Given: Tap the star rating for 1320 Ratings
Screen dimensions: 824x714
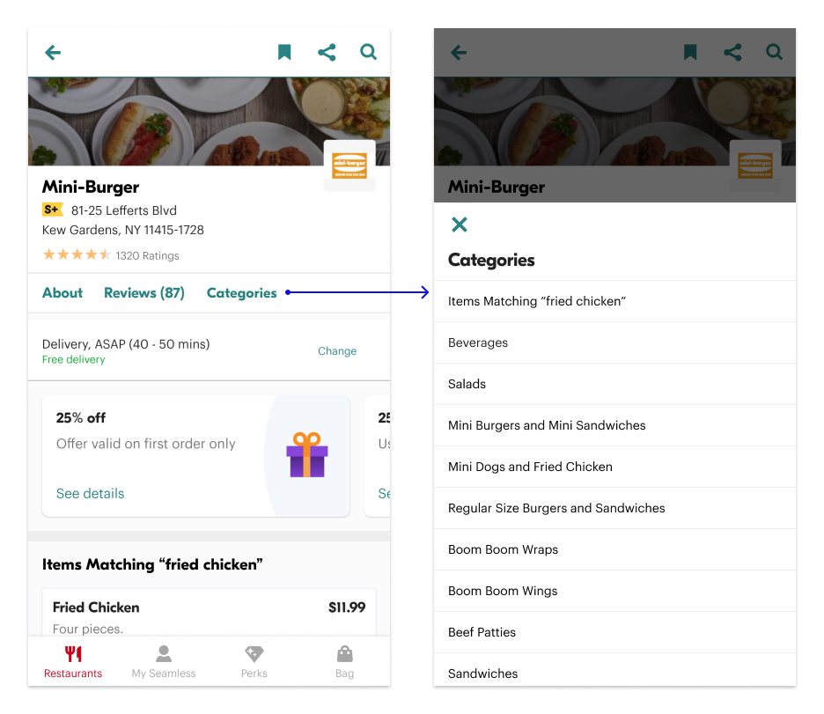Looking at the screenshot, I should [x=77, y=254].
